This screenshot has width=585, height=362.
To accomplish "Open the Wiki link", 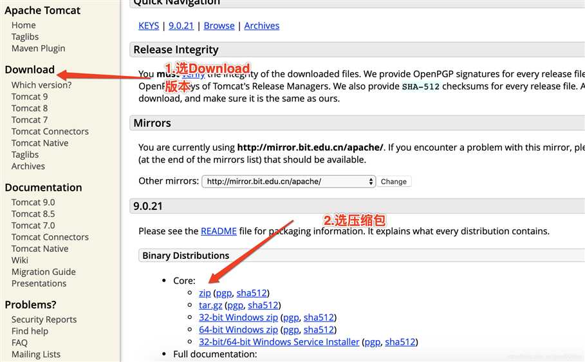I will coord(20,260).
